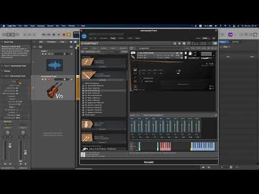Viewport: 259px width, 194px height.
Task: Click the grid icon in instrument panel
Action: (135, 81)
